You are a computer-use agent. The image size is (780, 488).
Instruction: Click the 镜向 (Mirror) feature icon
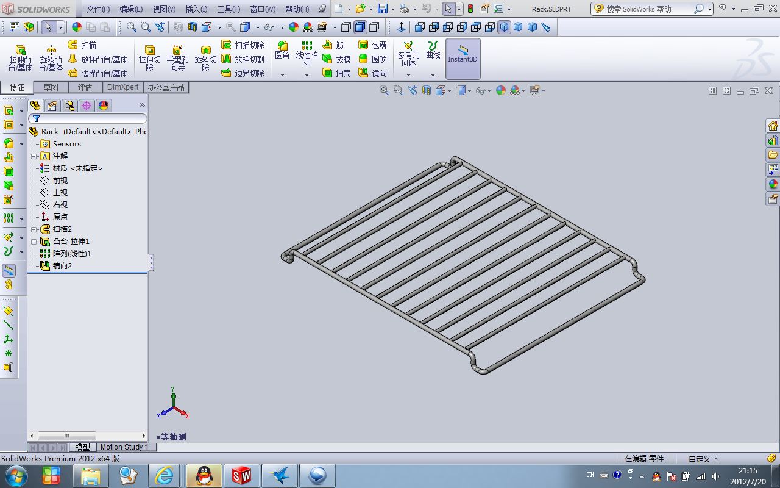pyautogui.click(x=374, y=73)
